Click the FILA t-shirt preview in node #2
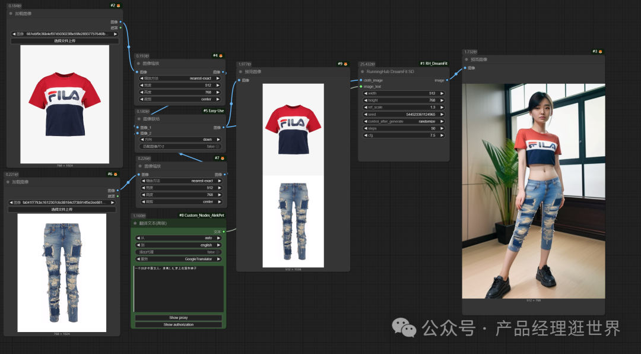Viewport: 641px width, 354px height. 65,105
